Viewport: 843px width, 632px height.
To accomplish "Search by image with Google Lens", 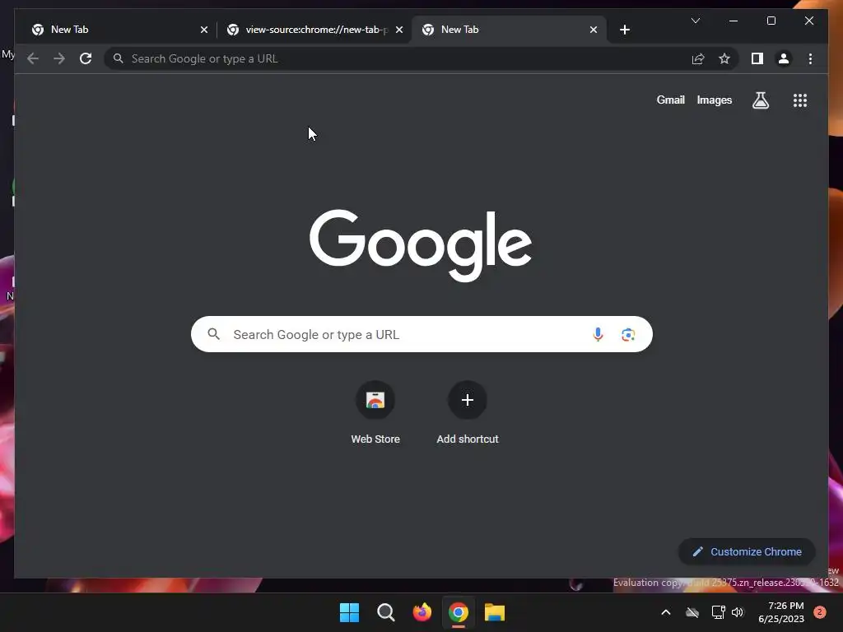I will pos(628,334).
